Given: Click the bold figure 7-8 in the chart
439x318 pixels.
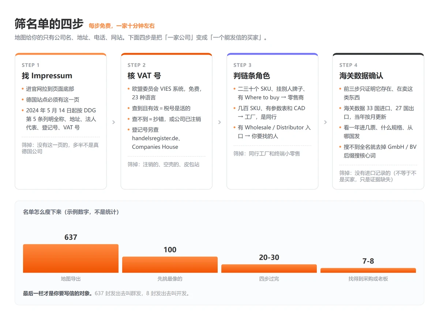Looking at the screenshot, I should coord(368,261).
